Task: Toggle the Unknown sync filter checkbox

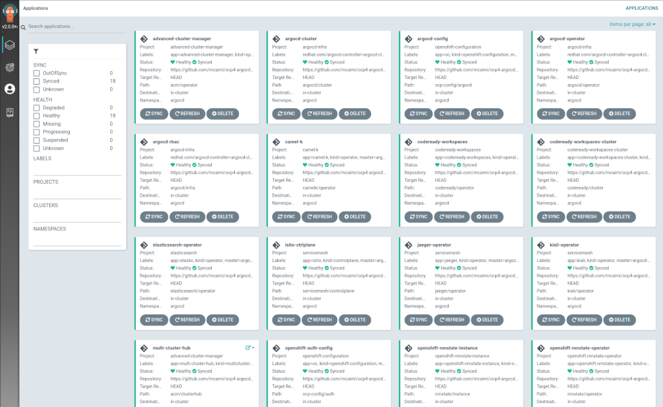Action: tap(36, 89)
